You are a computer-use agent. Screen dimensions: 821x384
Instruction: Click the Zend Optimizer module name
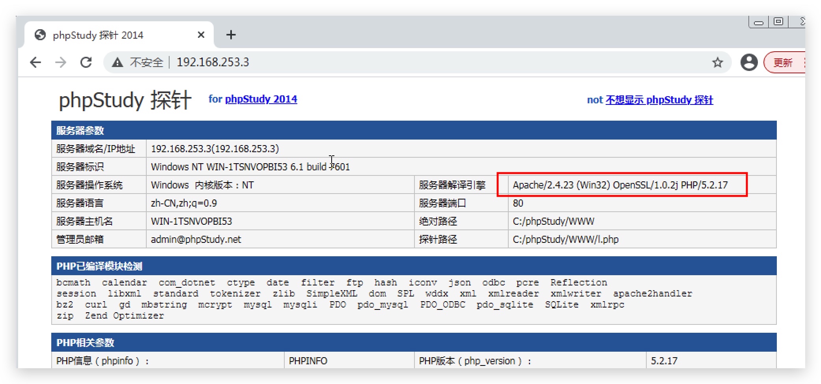(124, 316)
